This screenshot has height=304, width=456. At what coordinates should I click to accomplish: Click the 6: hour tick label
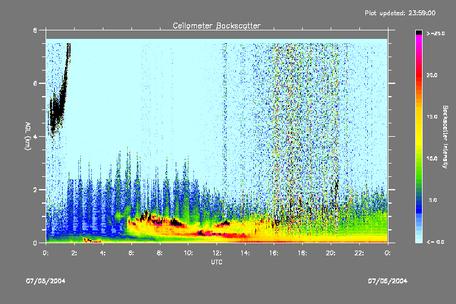[131, 253]
